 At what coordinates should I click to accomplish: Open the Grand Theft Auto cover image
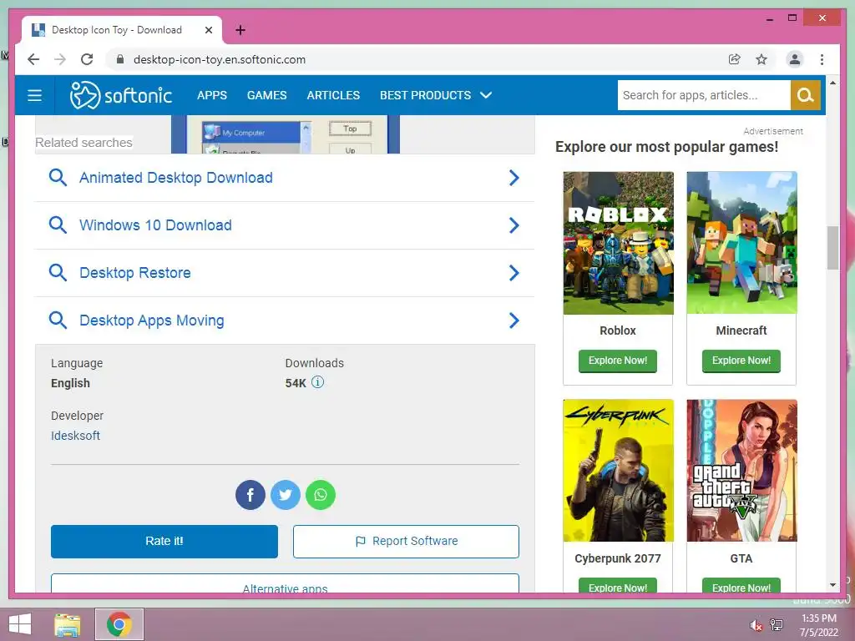click(x=741, y=471)
